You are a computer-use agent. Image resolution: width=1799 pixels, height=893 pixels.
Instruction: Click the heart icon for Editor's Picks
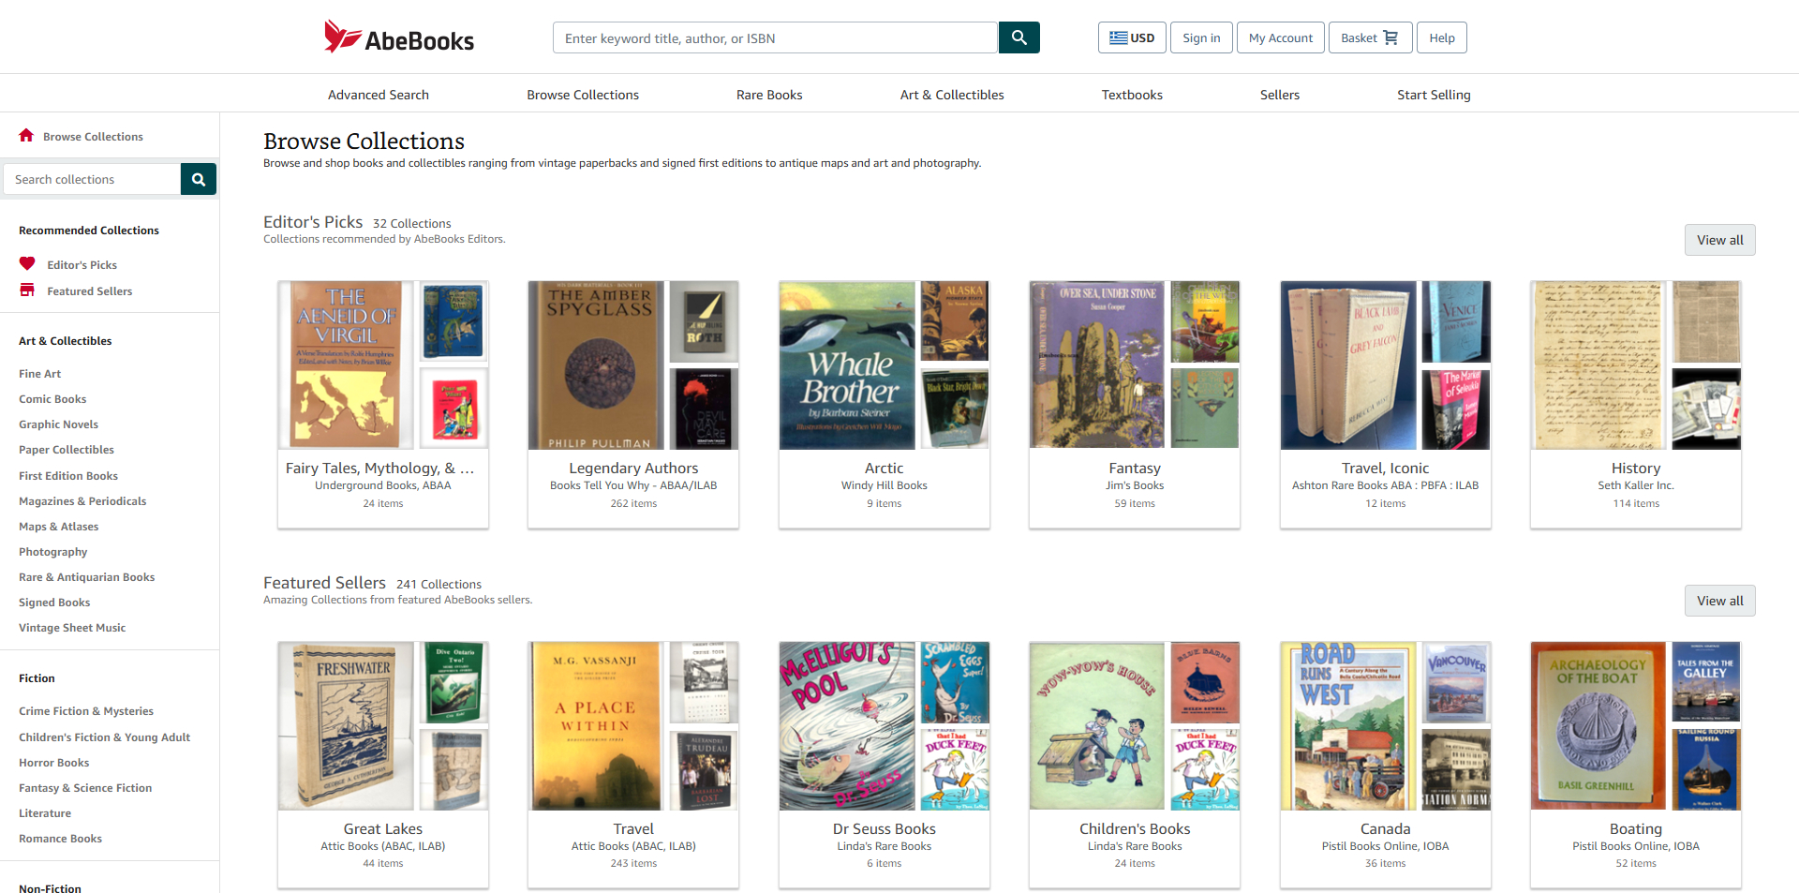pos(27,263)
